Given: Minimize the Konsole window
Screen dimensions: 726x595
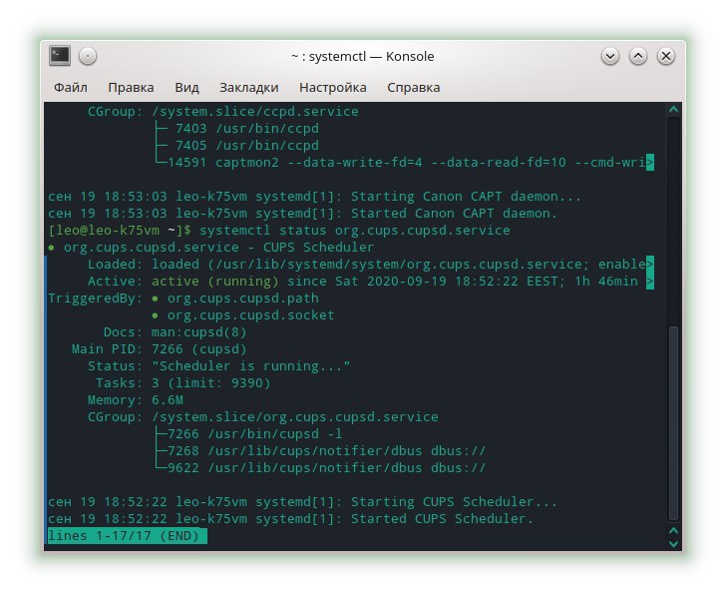Looking at the screenshot, I should (x=609, y=56).
